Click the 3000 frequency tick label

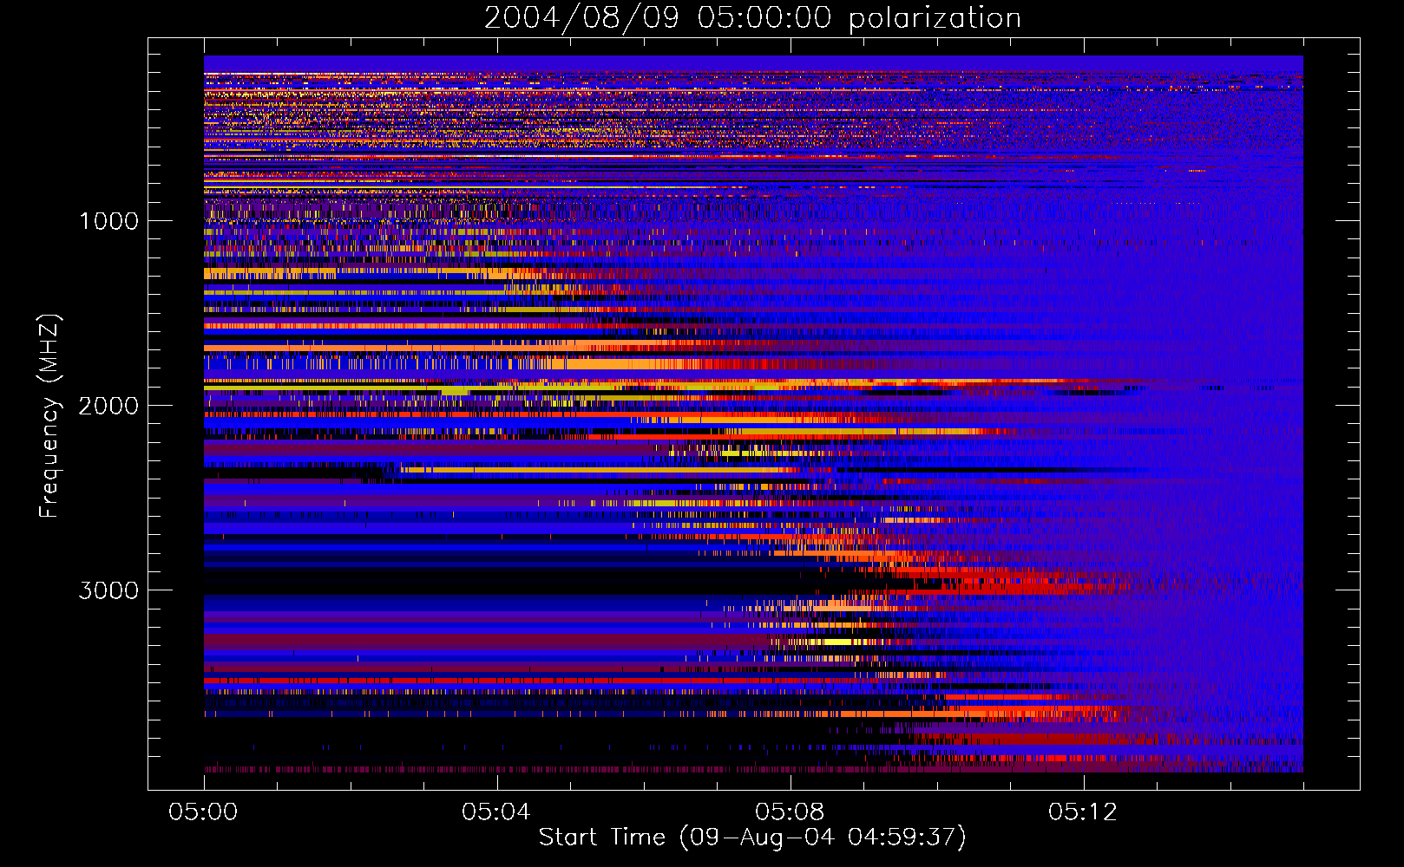coord(108,590)
